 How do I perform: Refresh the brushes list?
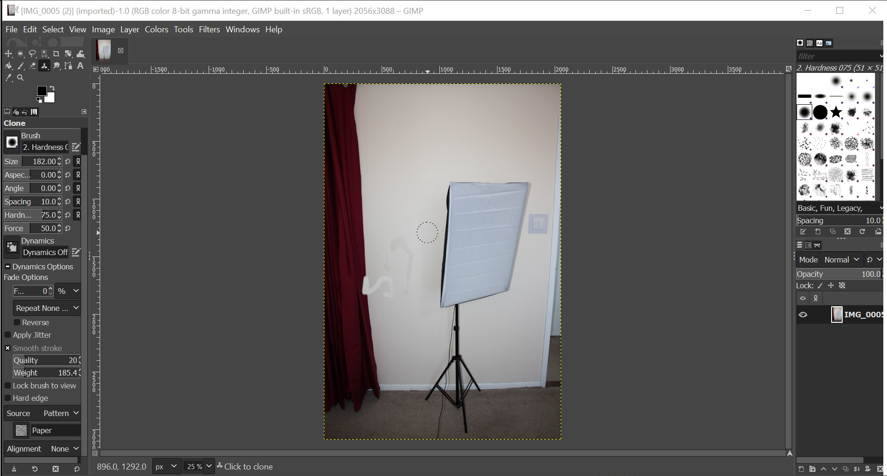pos(862,232)
